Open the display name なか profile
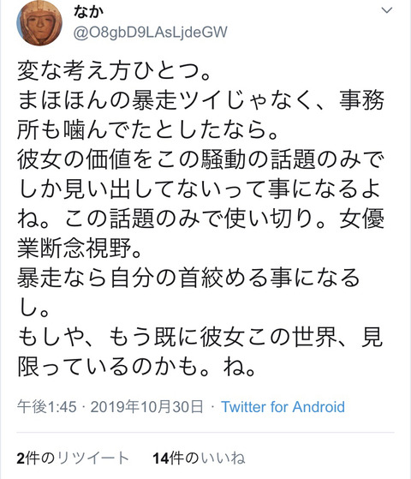Viewport: 411px width, 479px height. point(88,12)
